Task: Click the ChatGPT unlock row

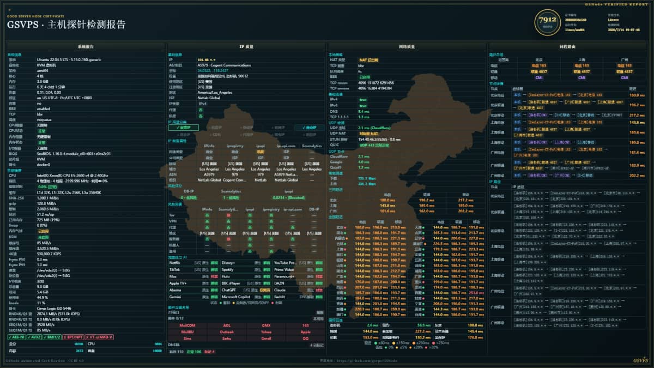Action: point(246,289)
